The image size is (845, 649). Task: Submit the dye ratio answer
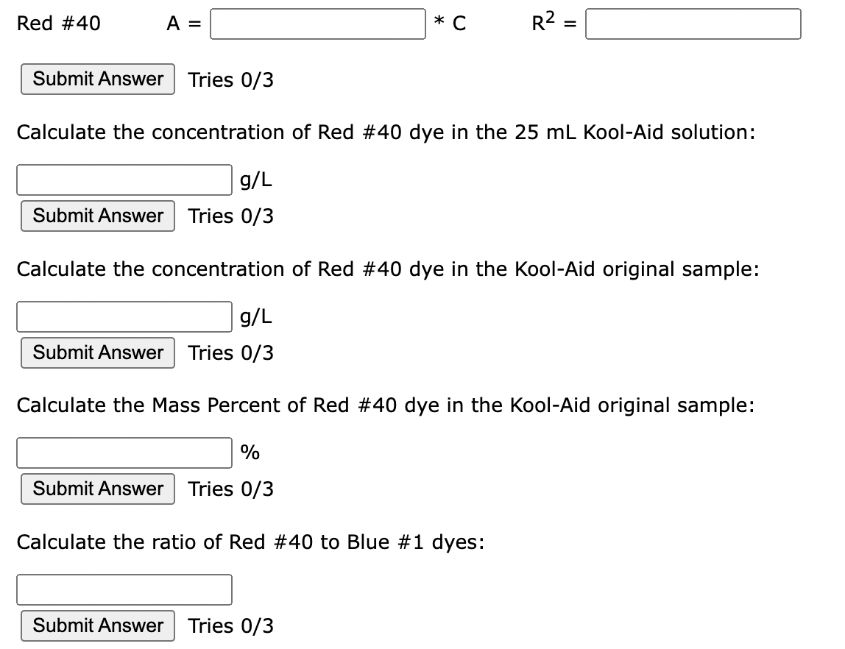98,626
